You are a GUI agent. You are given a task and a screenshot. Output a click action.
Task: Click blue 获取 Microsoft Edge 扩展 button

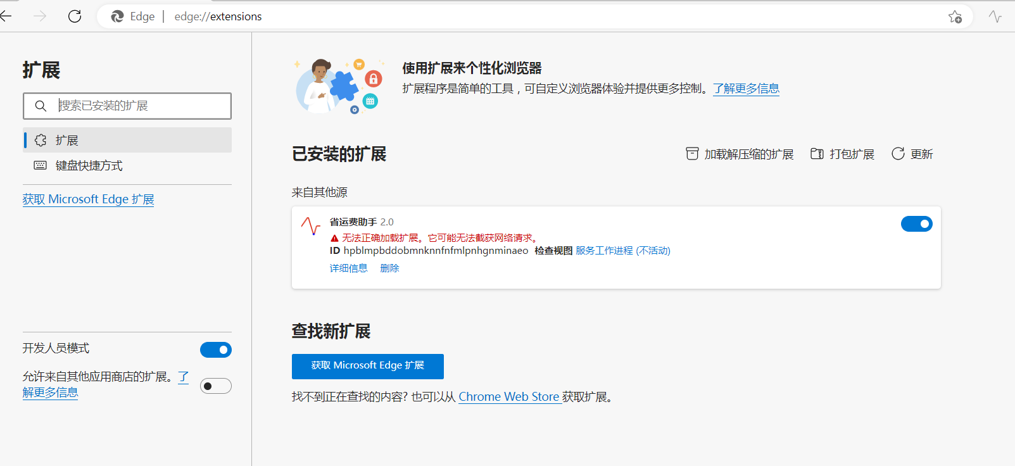368,366
